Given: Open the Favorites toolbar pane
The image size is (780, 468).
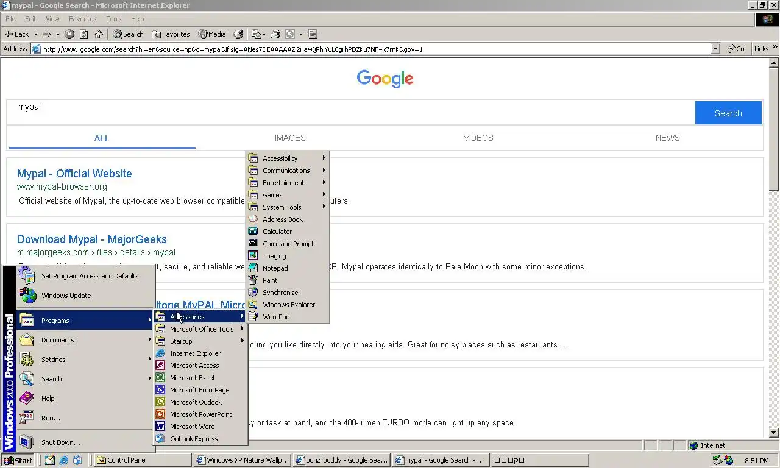Looking at the screenshot, I should (x=171, y=34).
